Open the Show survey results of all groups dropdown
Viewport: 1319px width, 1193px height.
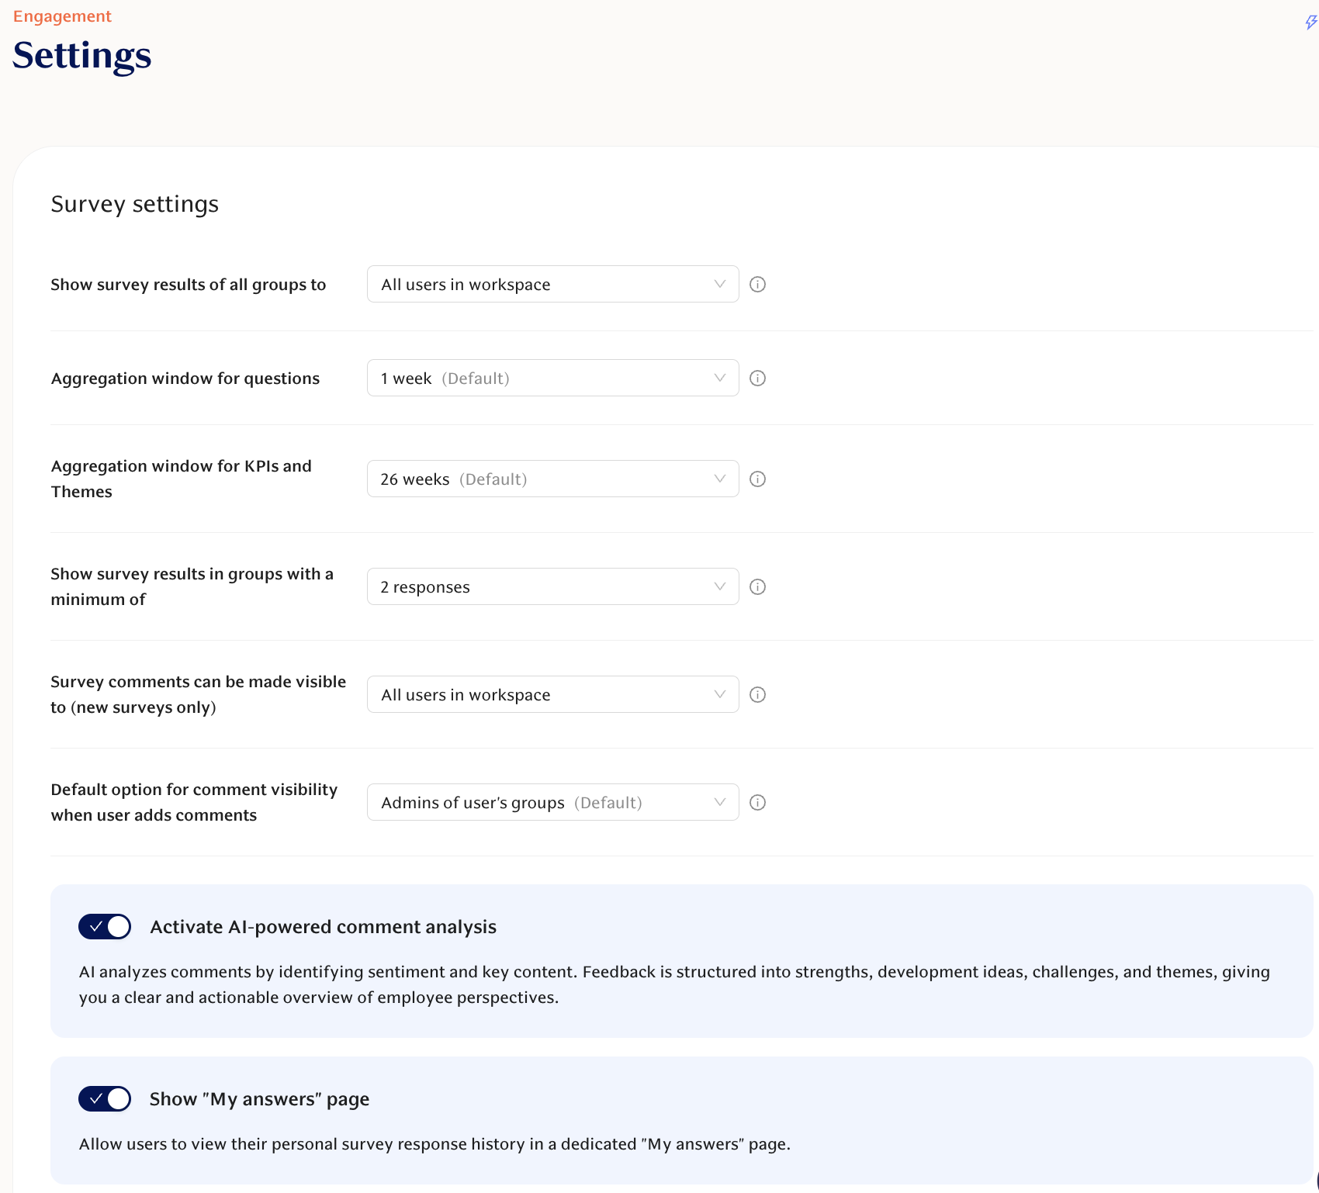552,285
